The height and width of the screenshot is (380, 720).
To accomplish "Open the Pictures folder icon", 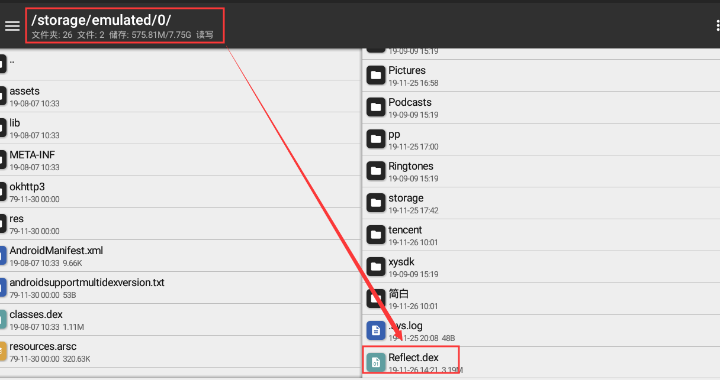I will [x=375, y=76].
